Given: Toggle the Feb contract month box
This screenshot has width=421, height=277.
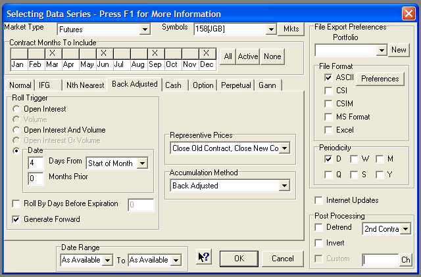Looking at the screenshot, I should [x=36, y=54].
